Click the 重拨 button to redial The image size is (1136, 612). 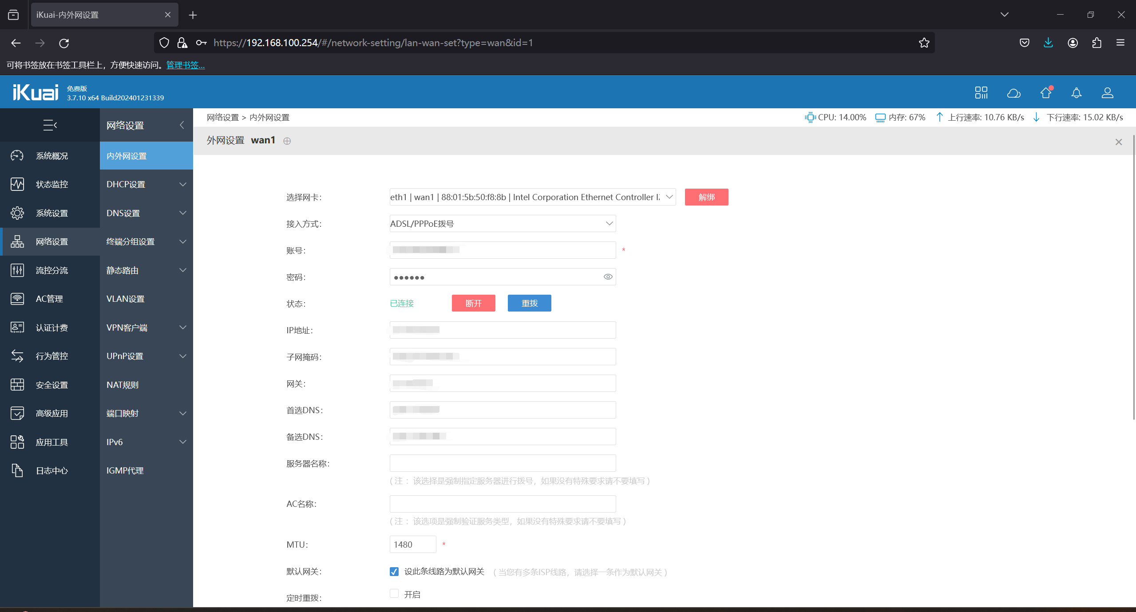point(529,303)
